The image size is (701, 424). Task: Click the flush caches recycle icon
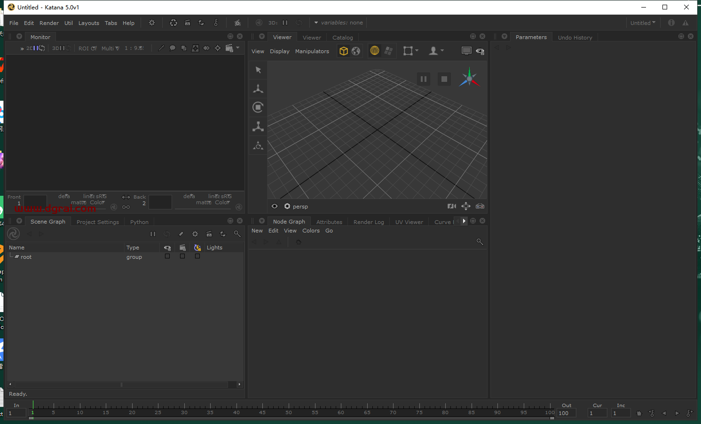click(x=173, y=23)
